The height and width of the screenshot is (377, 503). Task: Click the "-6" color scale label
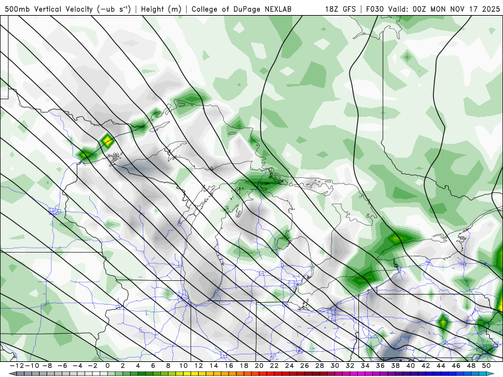62,366
